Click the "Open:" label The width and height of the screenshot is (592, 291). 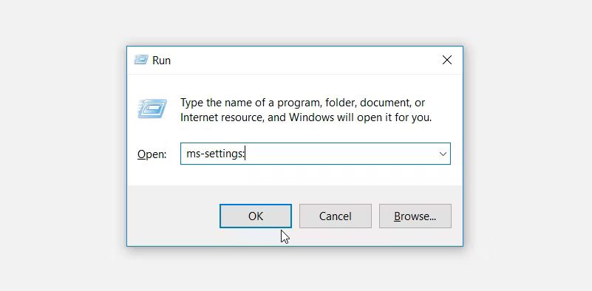(x=152, y=154)
